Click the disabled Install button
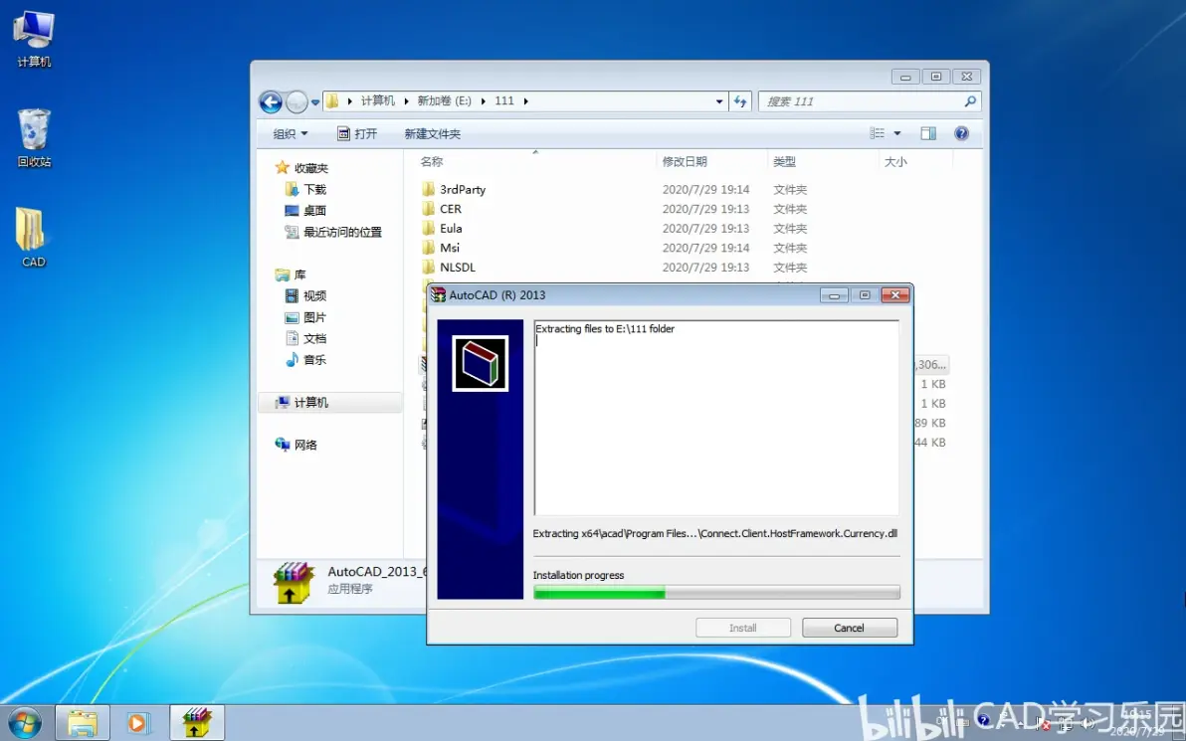1186x741 pixels. 743,628
